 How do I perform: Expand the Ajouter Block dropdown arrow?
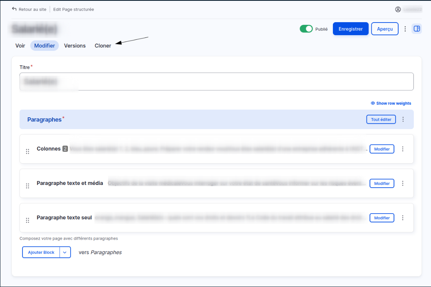point(65,252)
